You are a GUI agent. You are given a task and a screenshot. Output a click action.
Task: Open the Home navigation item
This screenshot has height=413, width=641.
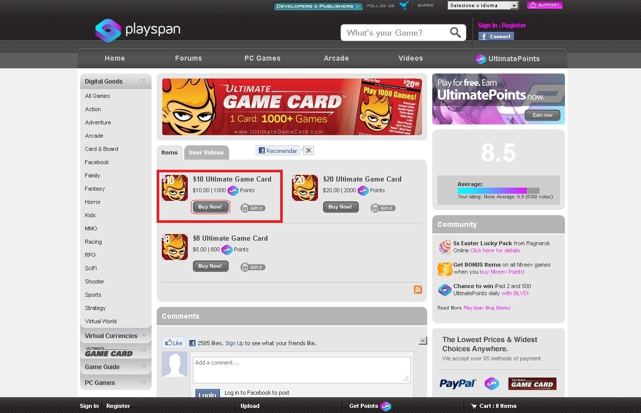pyautogui.click(x=115, y=58)
